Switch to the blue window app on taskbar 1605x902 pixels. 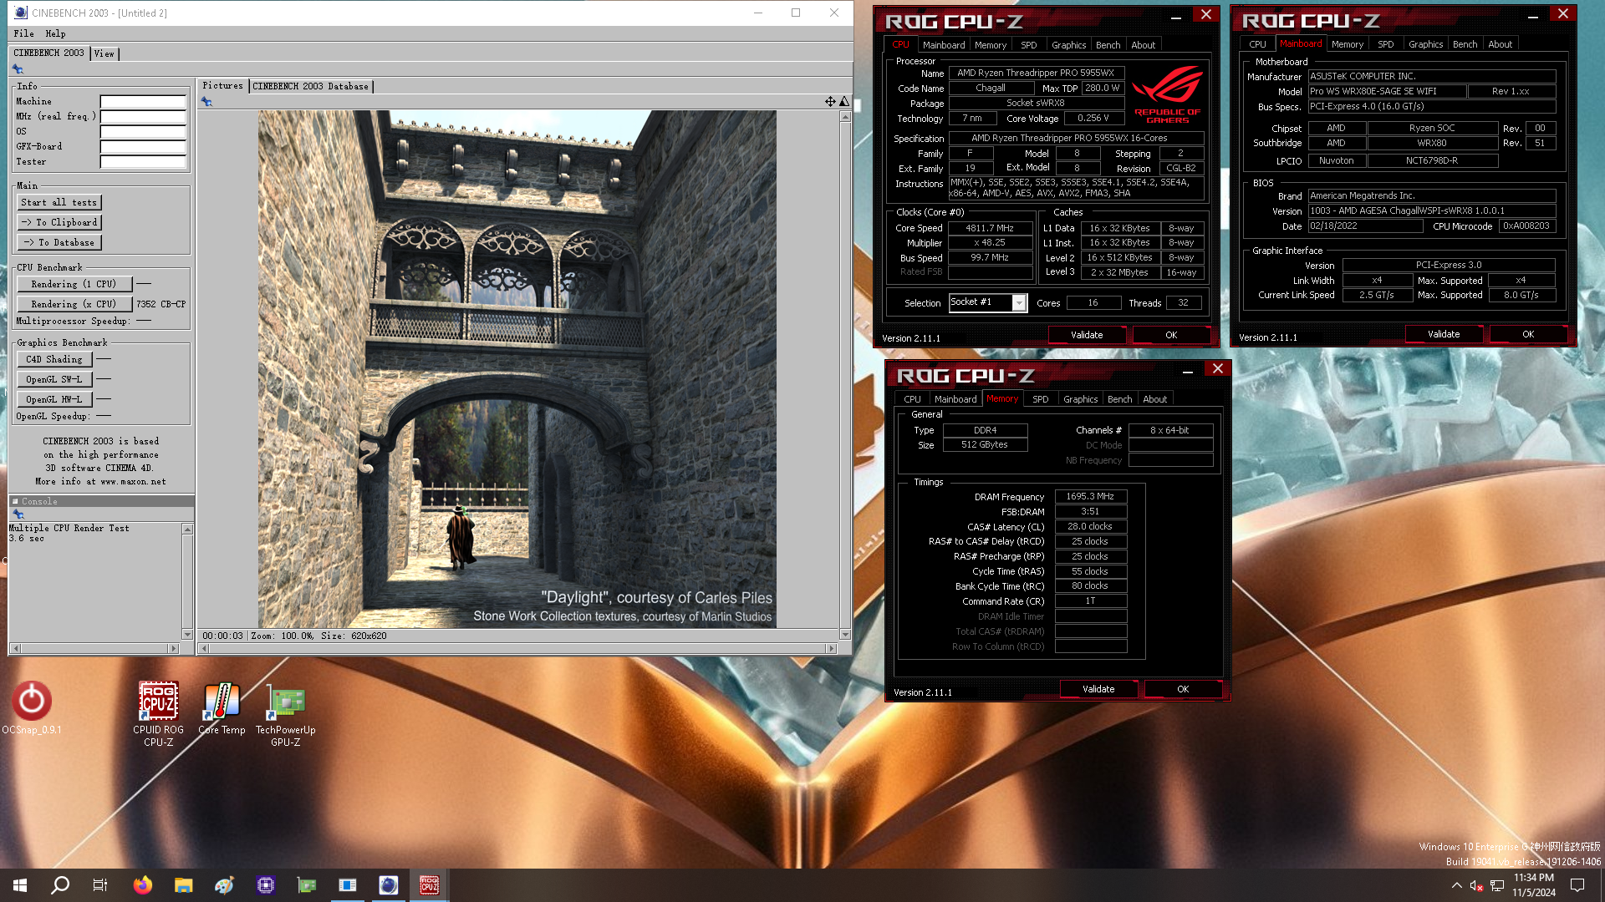348,885
